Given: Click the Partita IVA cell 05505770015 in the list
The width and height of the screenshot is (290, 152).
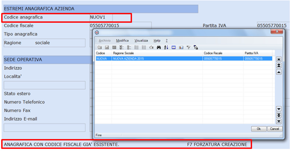Looking at the screenshot, I should (258, 59).
